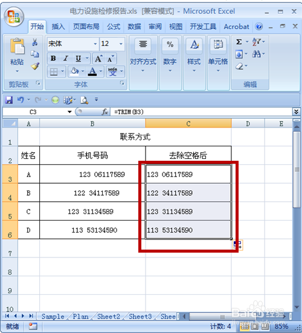Click in formula bar showing =TRIM(B3)
302x333 pixels.
tap(201, 112)
